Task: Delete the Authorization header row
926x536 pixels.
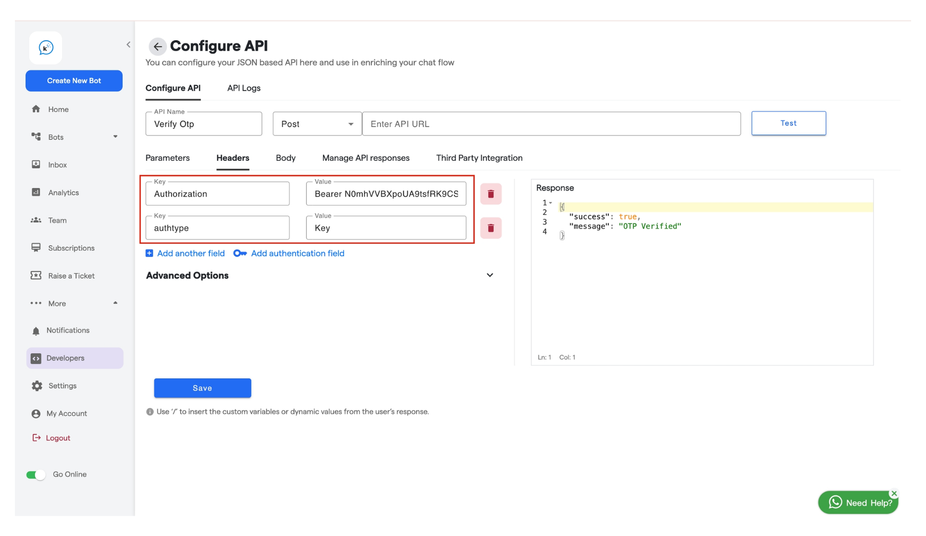Action: click(x=491, y=194)
